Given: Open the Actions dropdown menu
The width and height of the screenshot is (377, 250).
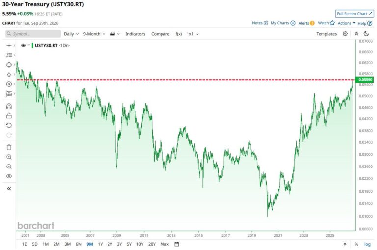Looking at the screenshot, I should [x=346, y=23].
